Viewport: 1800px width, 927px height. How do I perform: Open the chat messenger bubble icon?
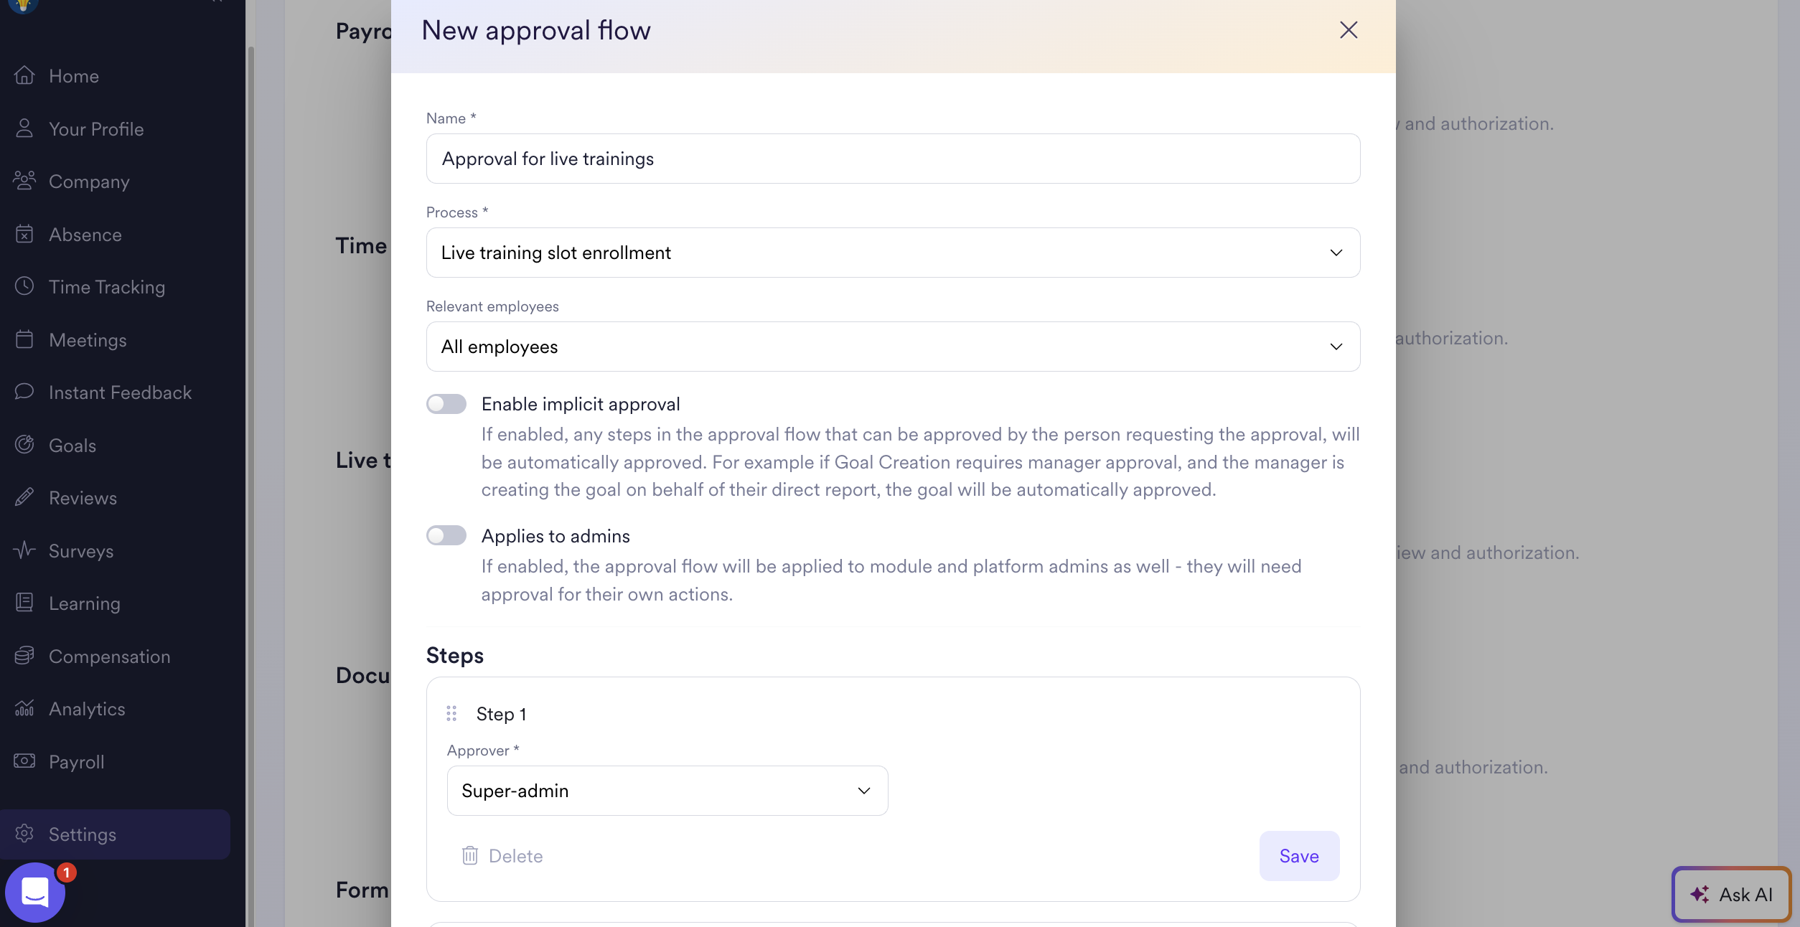[34, 893]
